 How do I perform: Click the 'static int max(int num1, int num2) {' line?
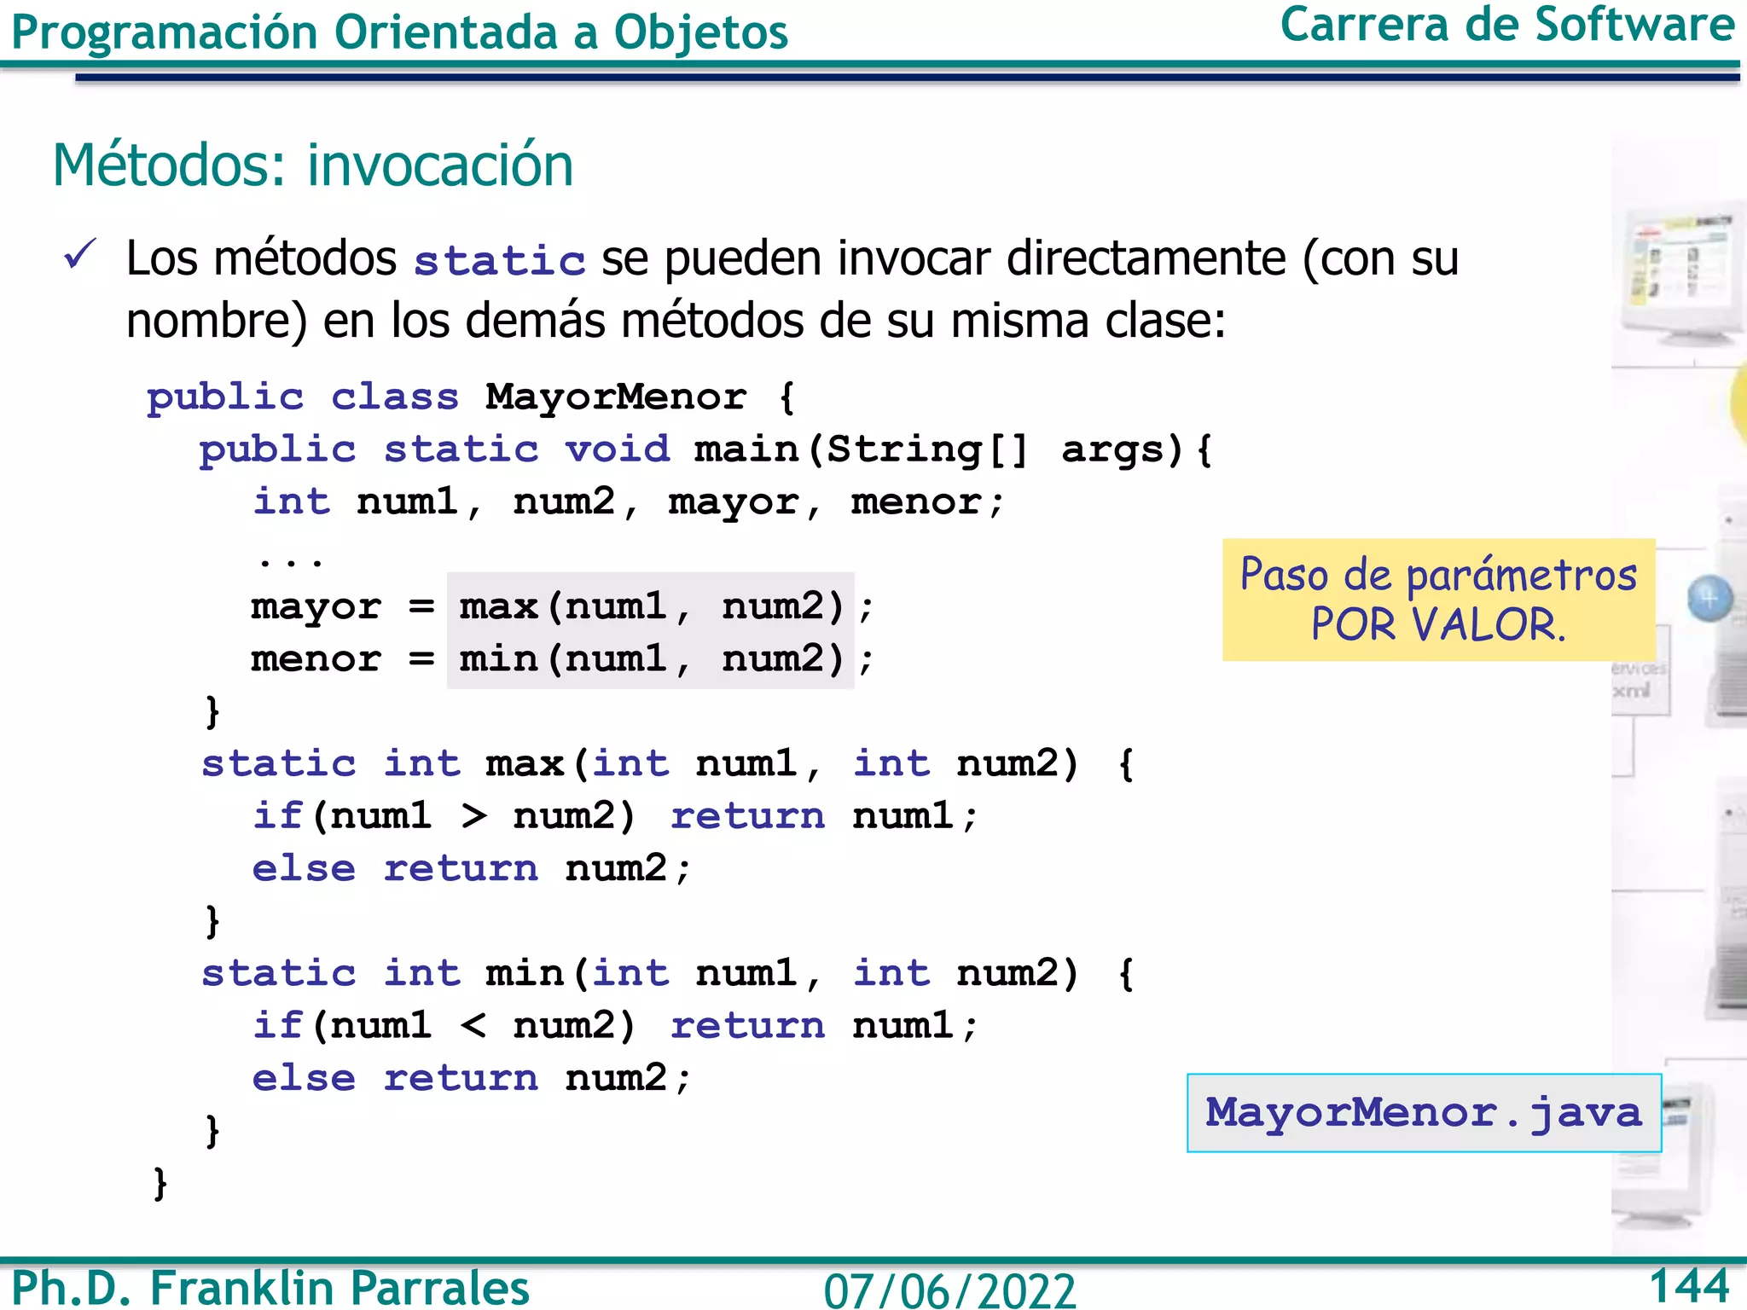668,764
